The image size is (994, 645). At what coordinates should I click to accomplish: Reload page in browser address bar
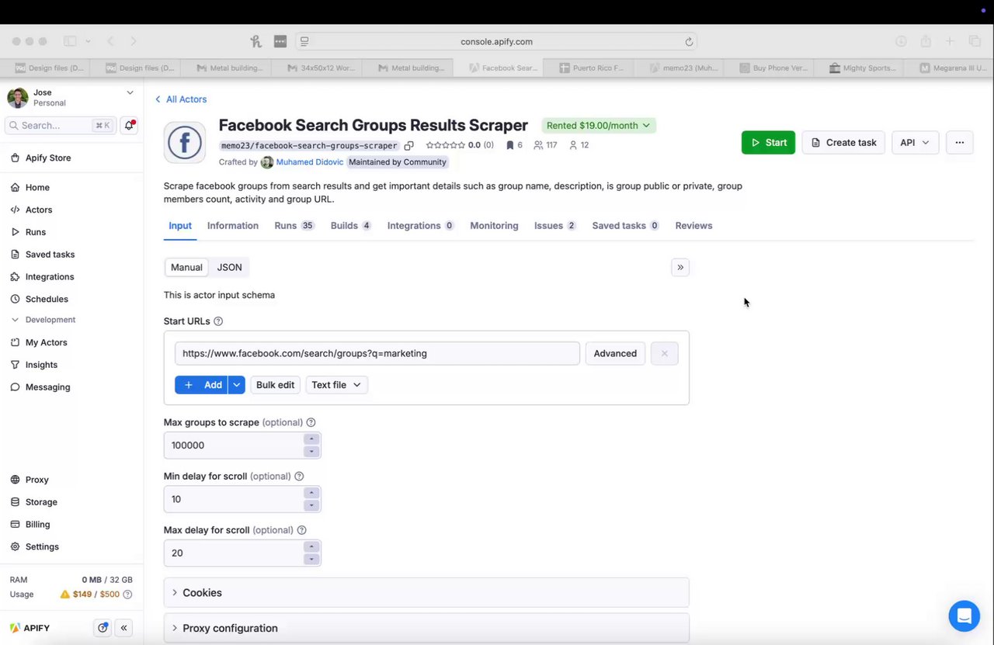[x=689, y=42]
